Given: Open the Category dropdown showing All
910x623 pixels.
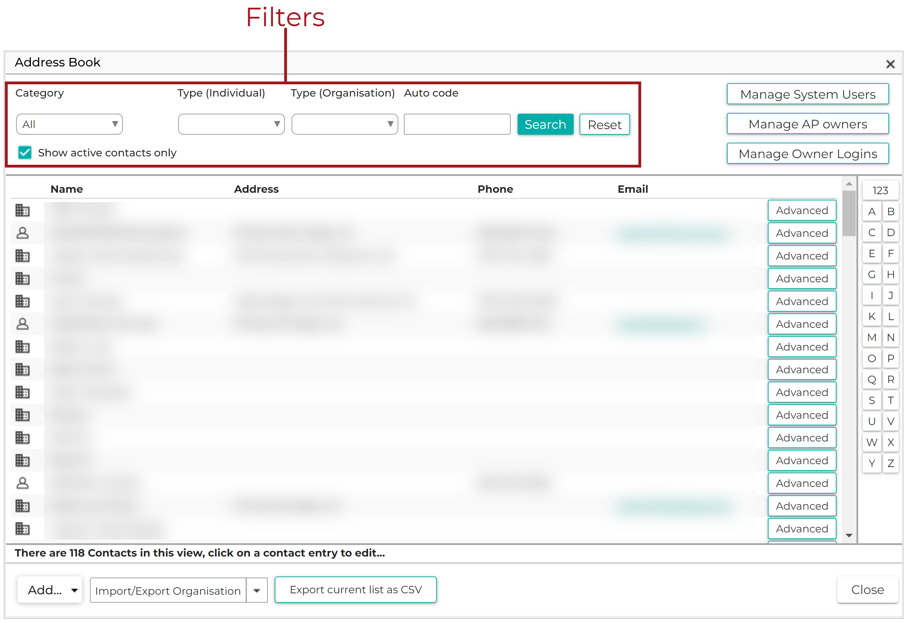Looking at the screenshot, I should click(69, 125).
